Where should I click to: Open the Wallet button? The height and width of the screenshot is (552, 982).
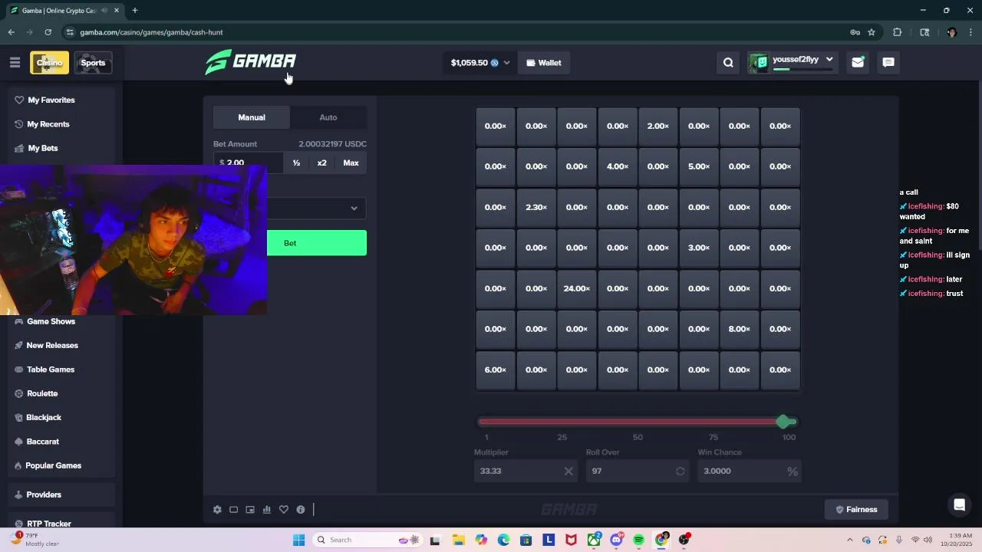coord(544,63)
